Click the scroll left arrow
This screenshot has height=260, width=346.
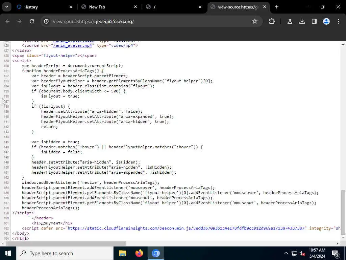[3, 243]
